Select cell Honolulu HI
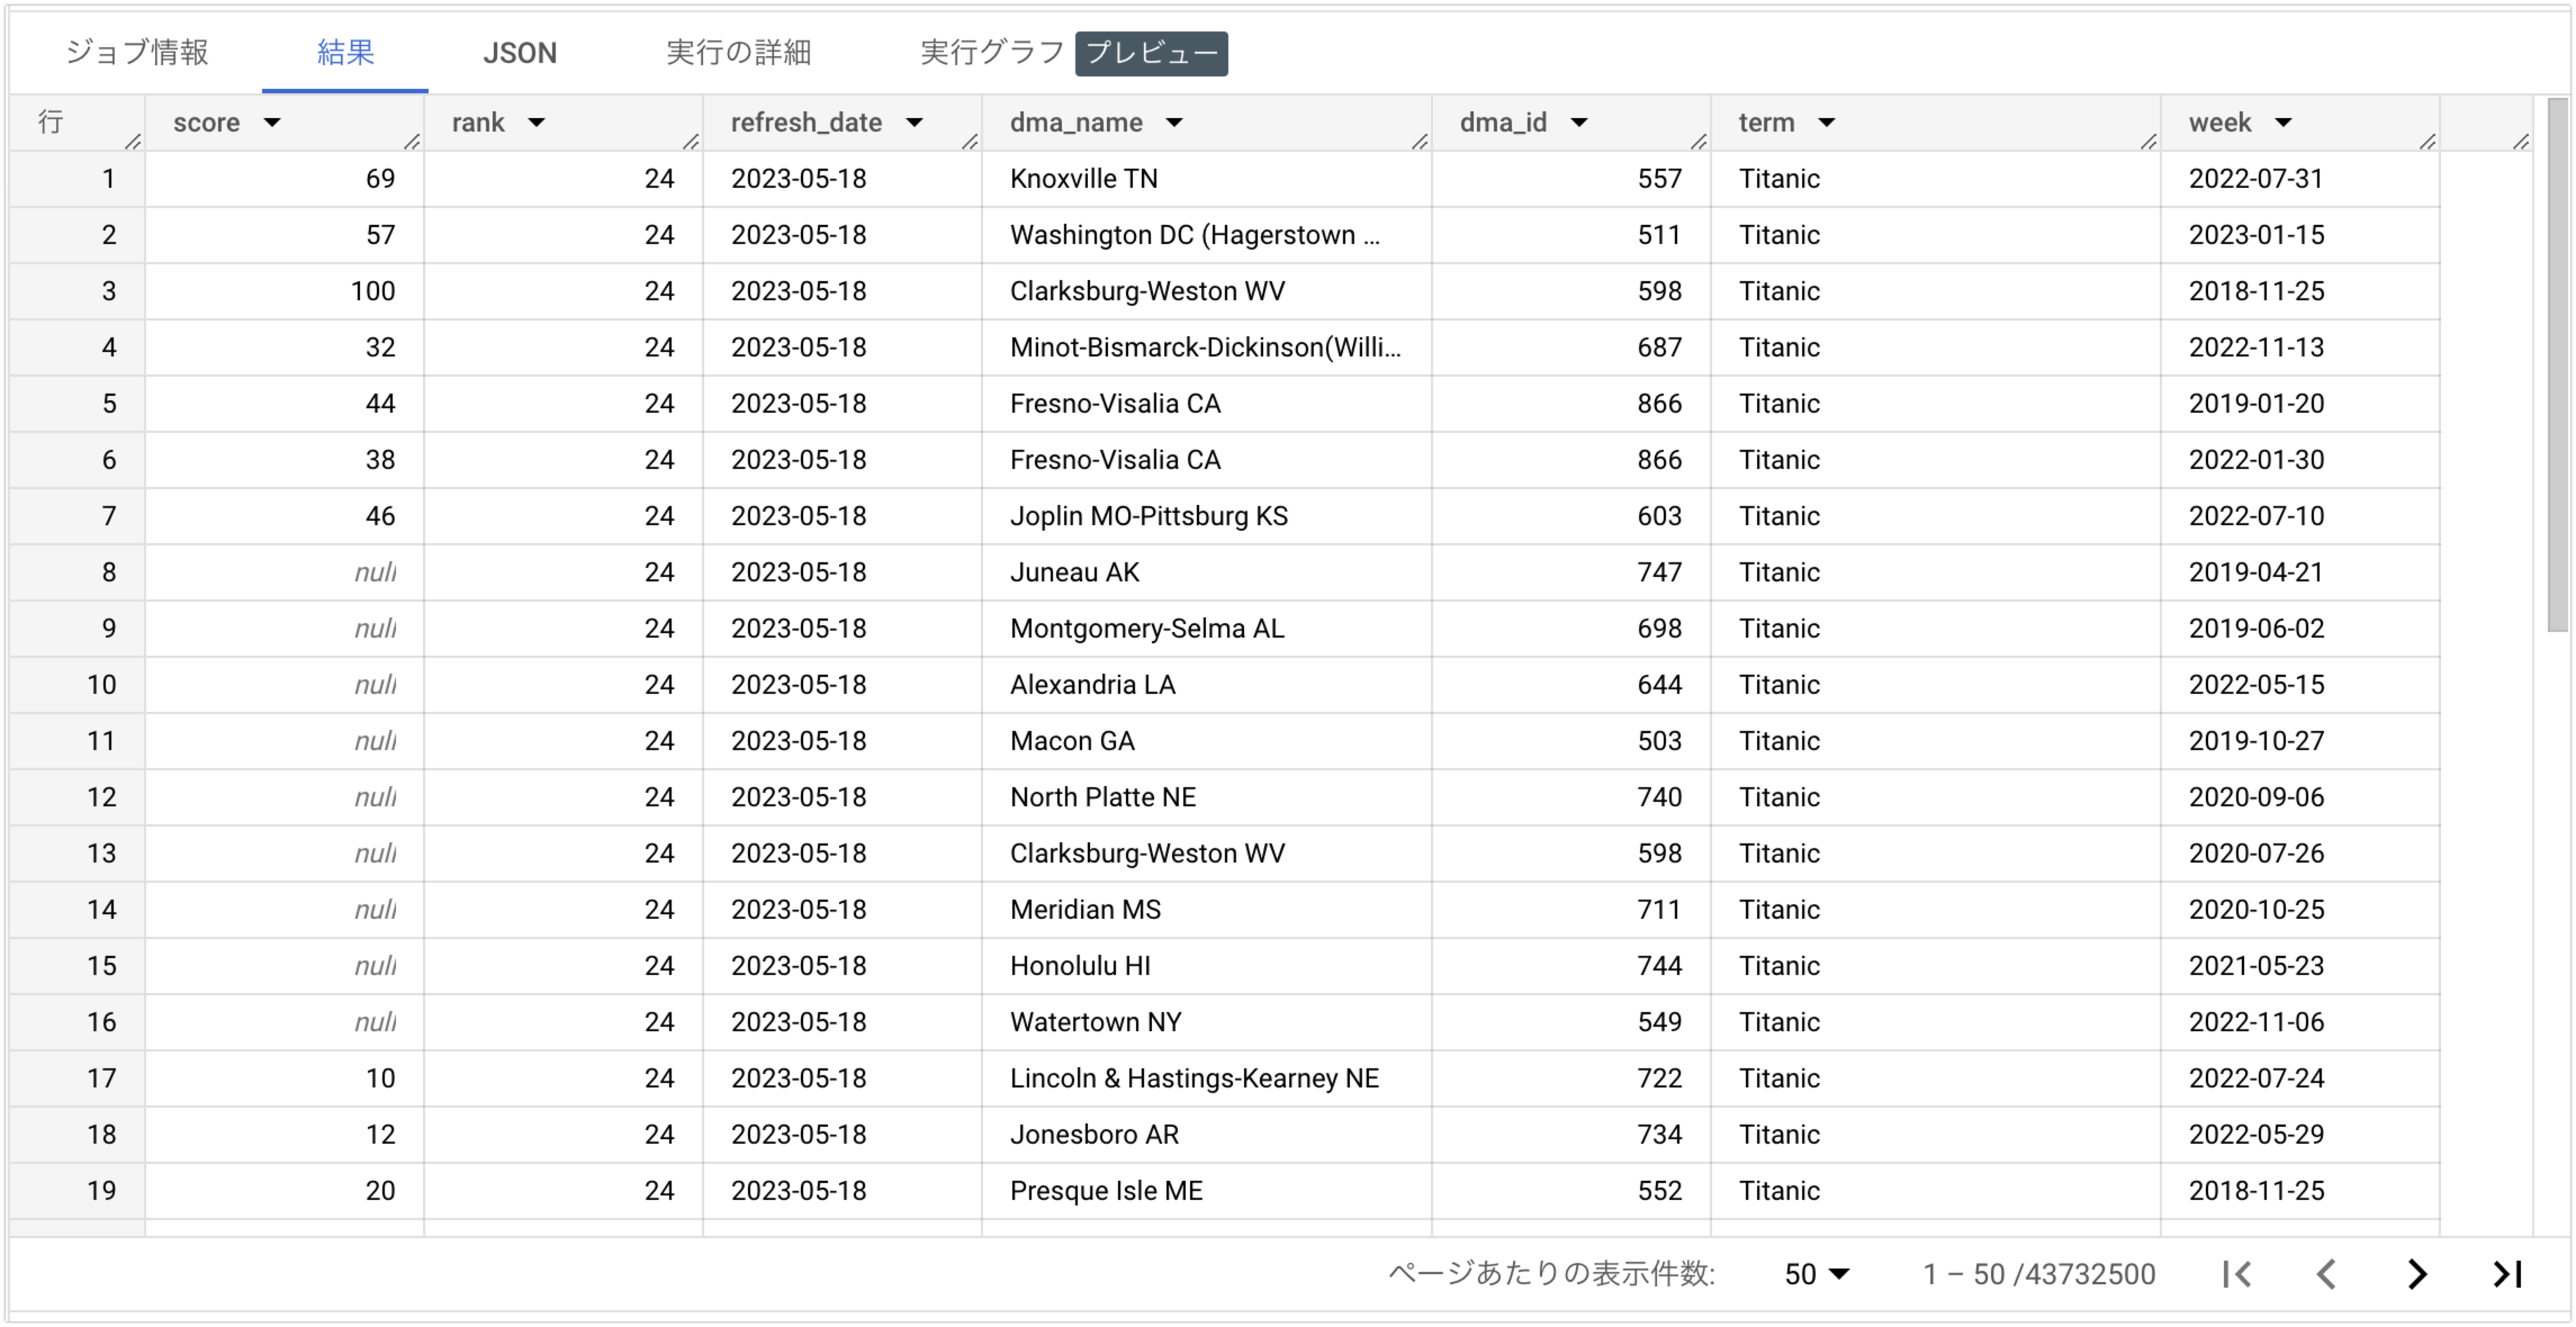 (1206, 966)
